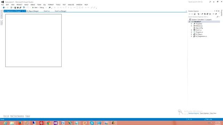Viewport: 223px width, 125px height.
Task: Click the Navigate Backward toolbar icon
Action: coord(4,8)
